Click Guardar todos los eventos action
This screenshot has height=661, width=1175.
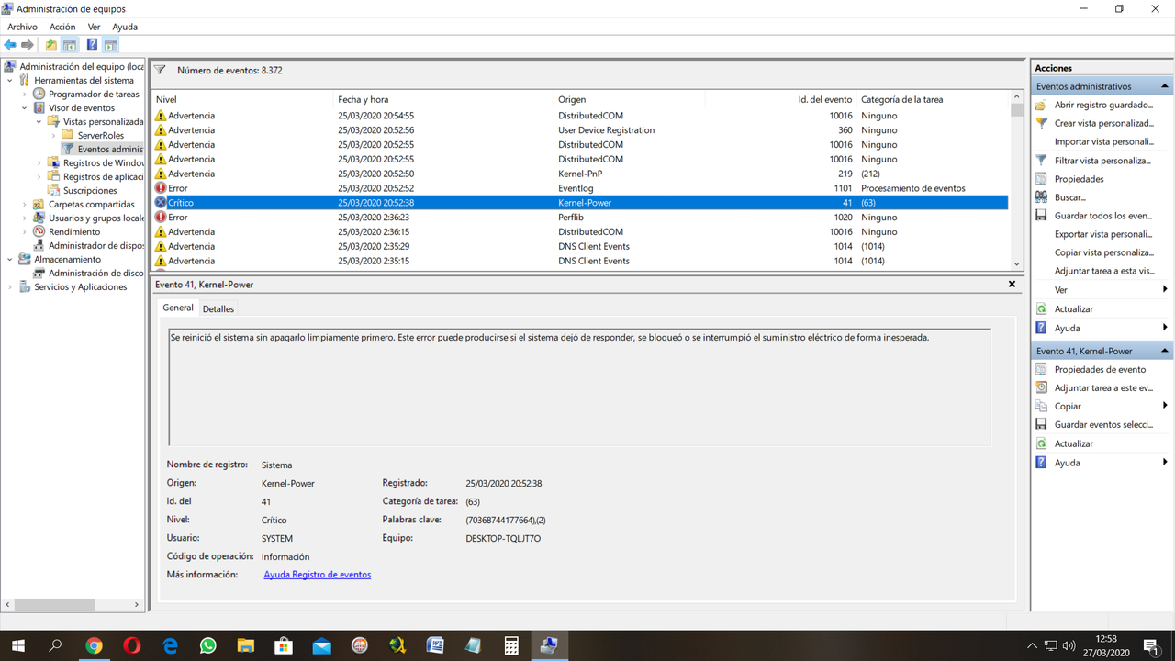click(x=1102, y=216)
